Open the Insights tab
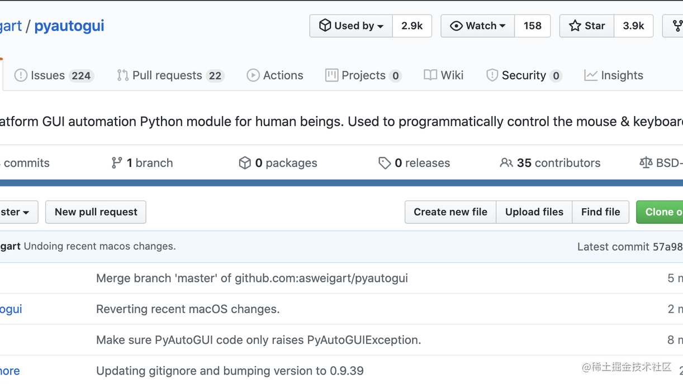 (x=623, y=75)
